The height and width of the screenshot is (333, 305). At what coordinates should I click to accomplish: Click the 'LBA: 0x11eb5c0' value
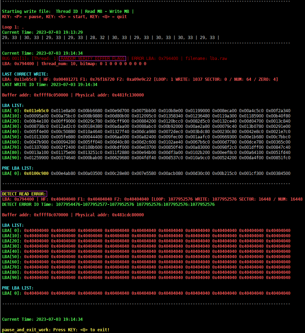coord(19,79)
